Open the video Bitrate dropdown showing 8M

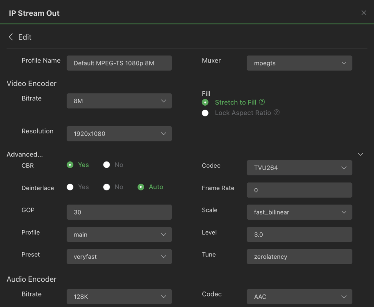pos(119,101)
